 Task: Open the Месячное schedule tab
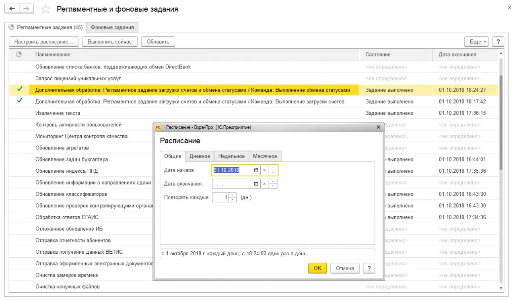click(265, 156)
